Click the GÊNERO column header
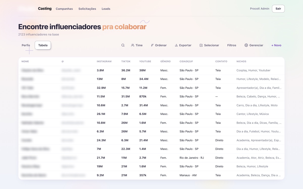303x189 pixels. pyautogui.click(x=165, y=61)
